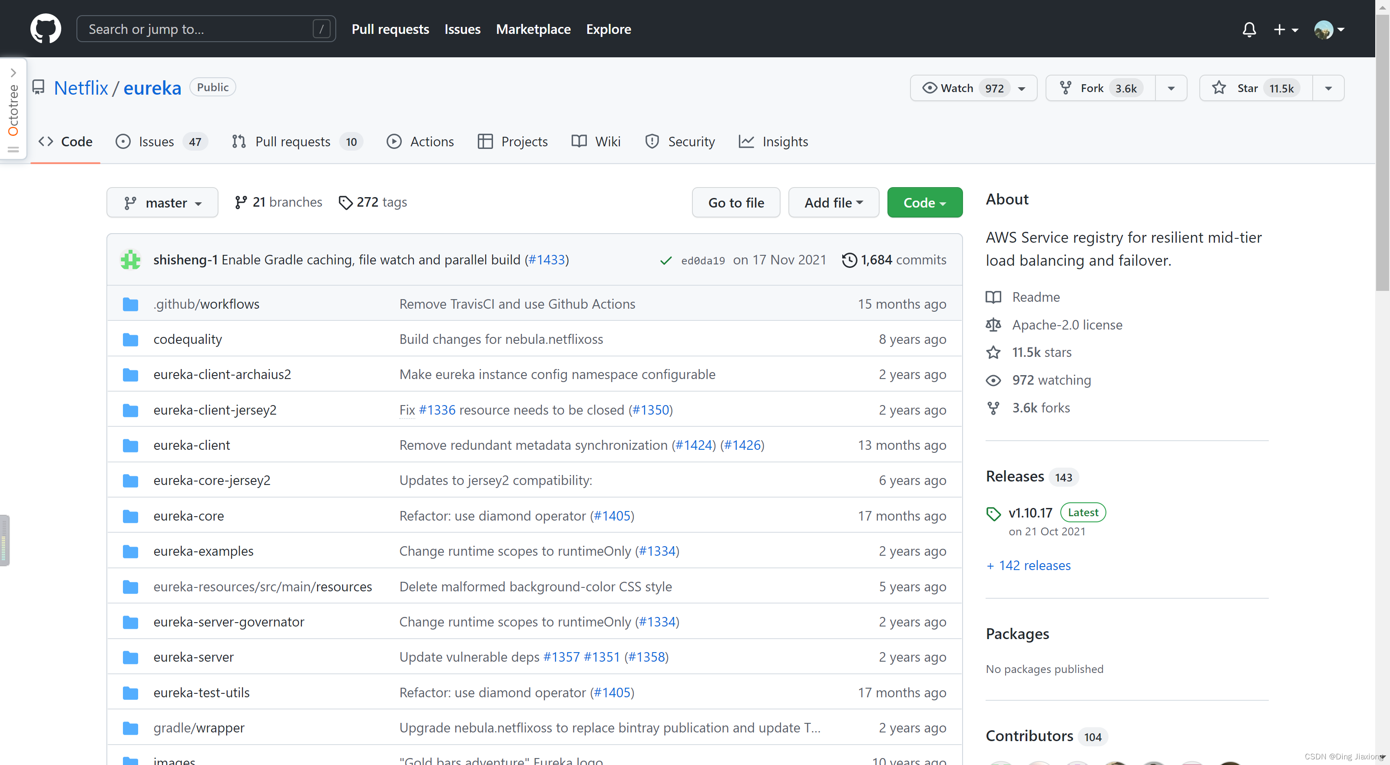Click the star icon beside 11.5k stars
This screenshot has width=1390, height=765.
[993, 352]
